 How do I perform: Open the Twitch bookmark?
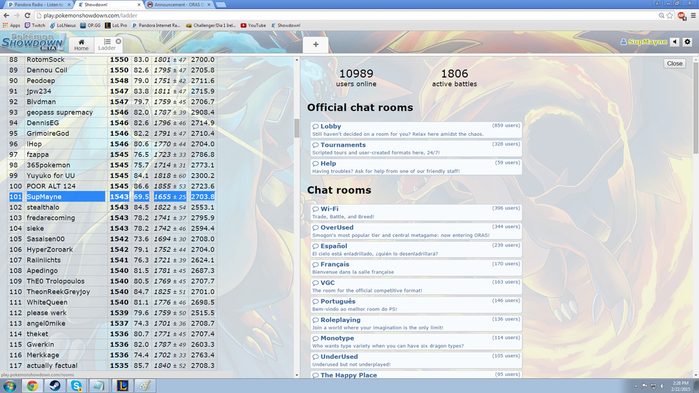tap(34, 25)
